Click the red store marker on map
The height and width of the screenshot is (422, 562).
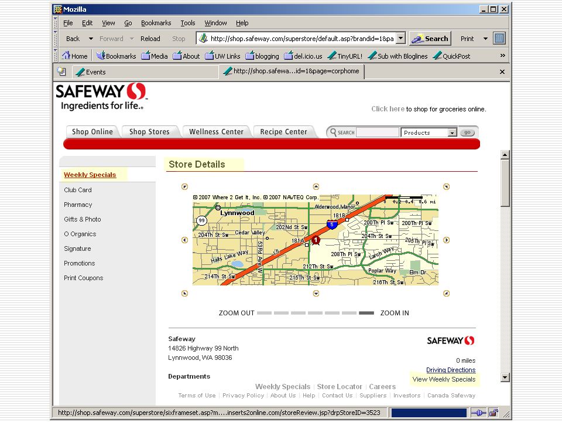point(316,240)
